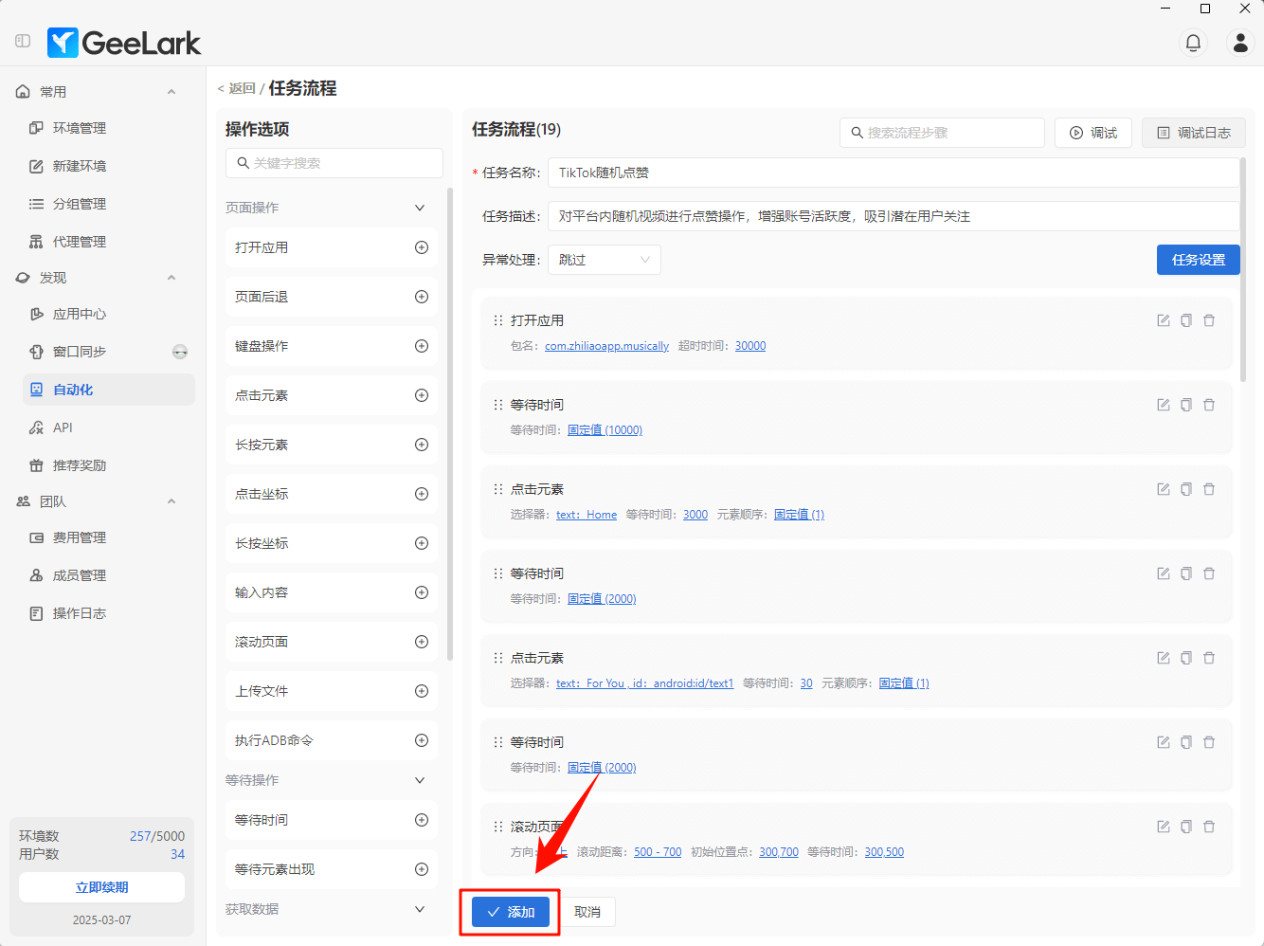The height and width of the screenshot is (946, 1264).
Task: Click the plus icon beside 打开应用
Action: [x=422, y=247]
